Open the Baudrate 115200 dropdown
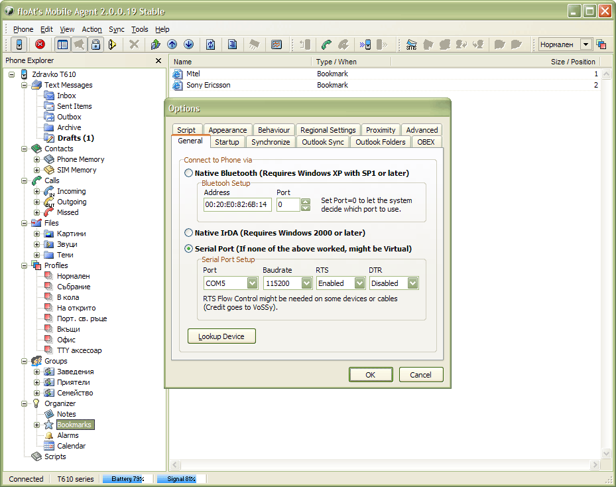Image resolution: width=616 pixels, height=487 pixels. (x=306, y=283)
